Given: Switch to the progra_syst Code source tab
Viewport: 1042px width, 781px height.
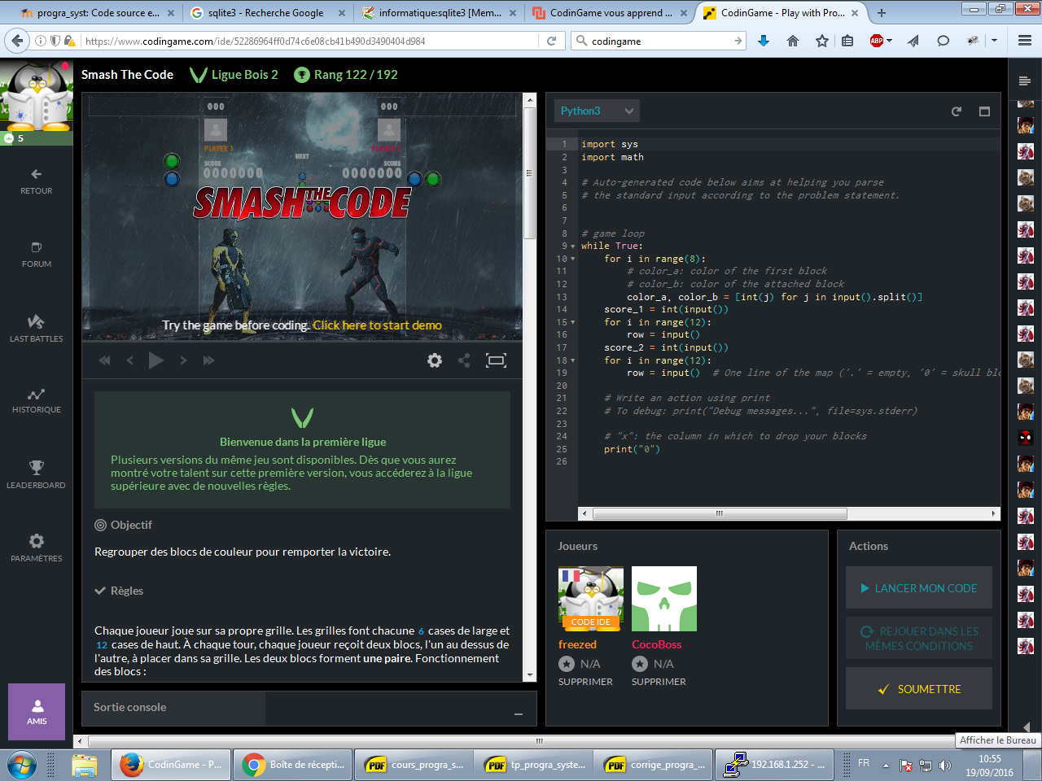Looking at the screenshot, I should pos(96,13).
